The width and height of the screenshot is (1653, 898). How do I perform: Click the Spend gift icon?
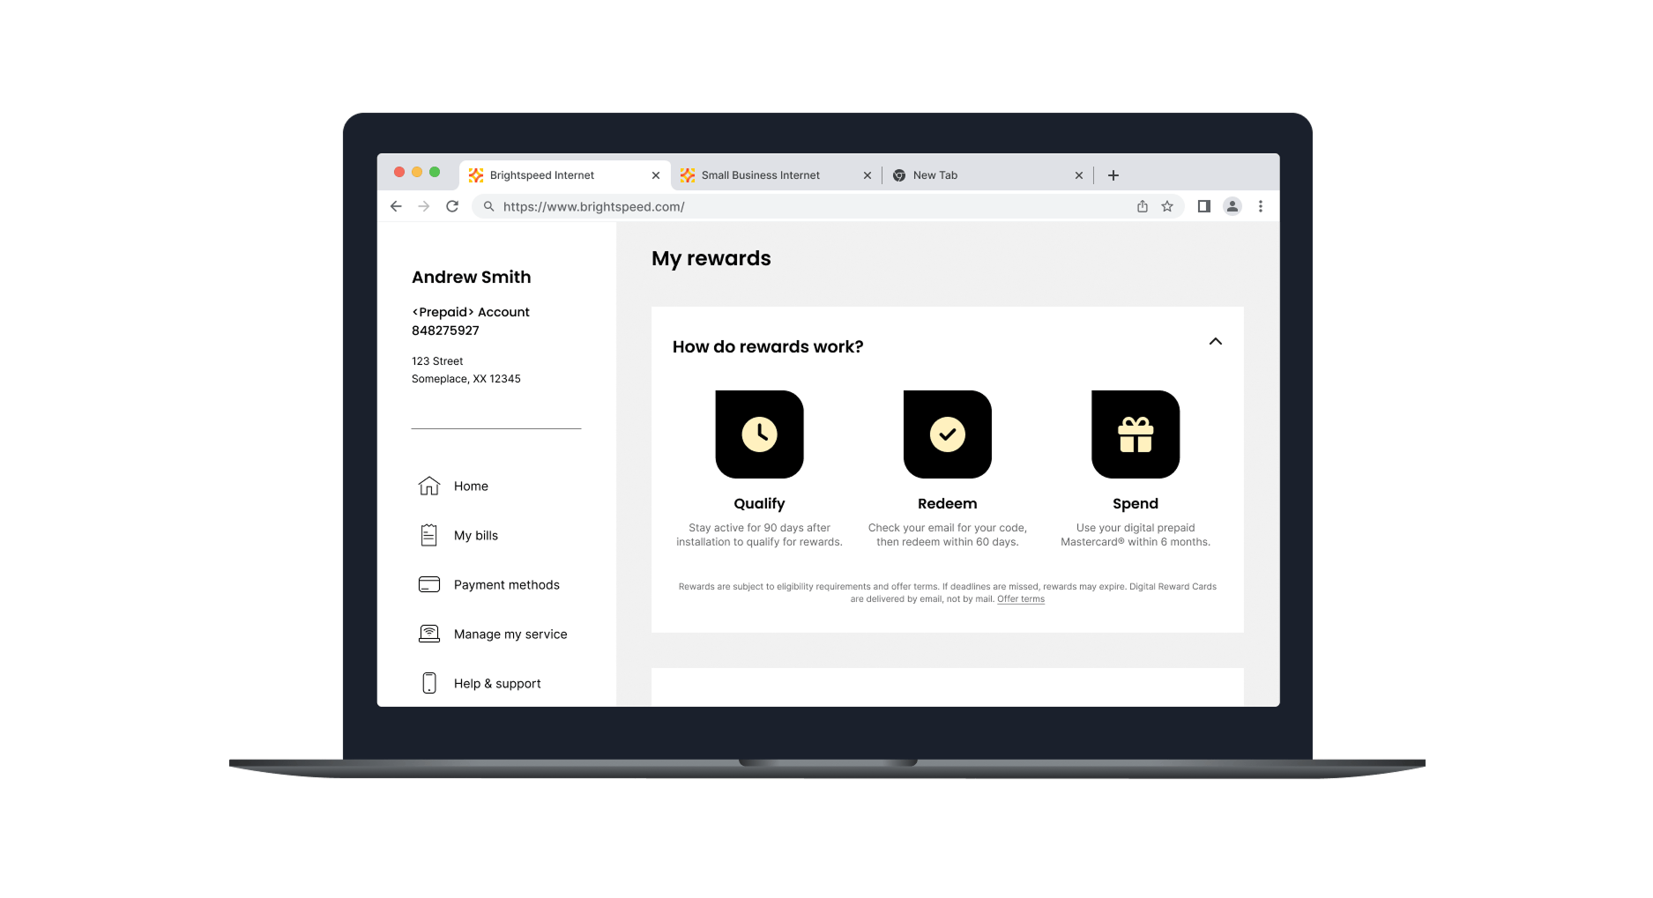click(x=1136, y=434)
